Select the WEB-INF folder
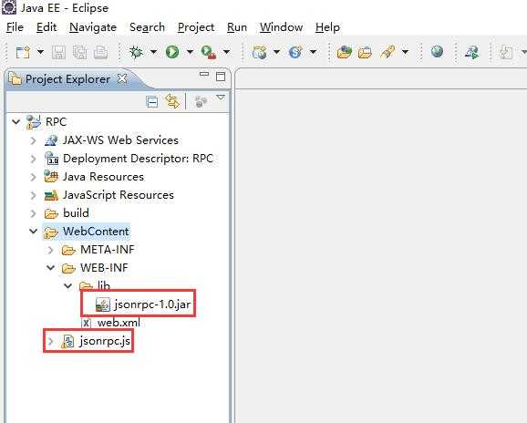 pyautogui.click(x=104, y=268)
